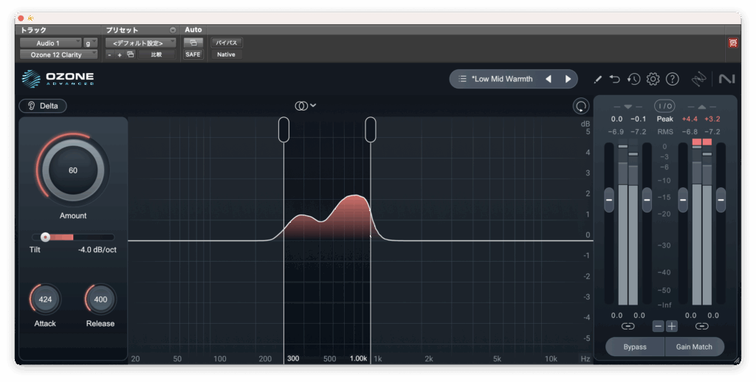Toggle the Delta listen button
This screenshot has height=382, width=756.
43,106
